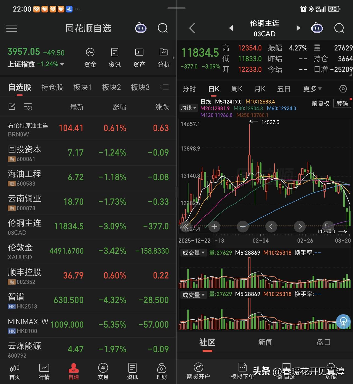Screen dimensions: 353x384
Task: Open the 社区 community tab
Action: [207, 342]
